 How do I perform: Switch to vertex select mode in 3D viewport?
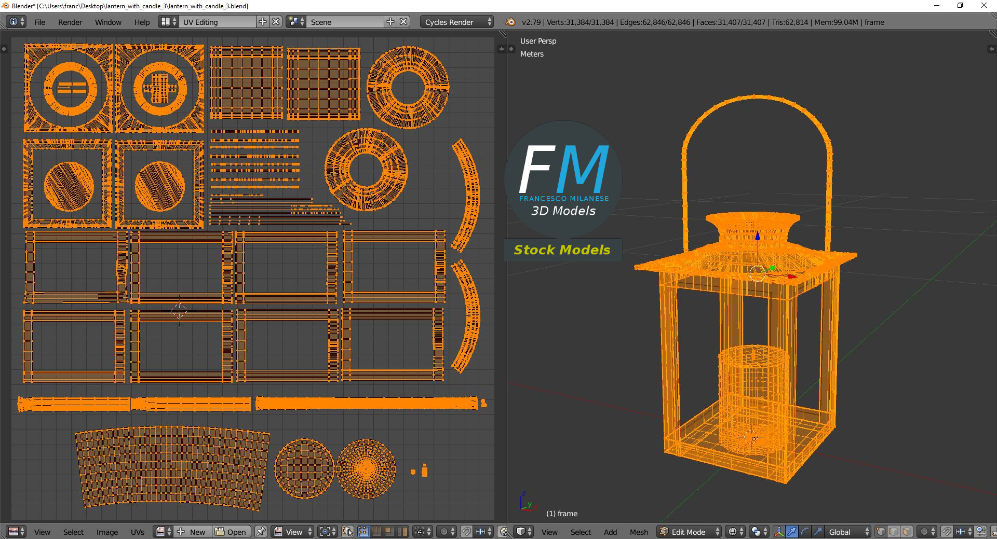point(881,532)
